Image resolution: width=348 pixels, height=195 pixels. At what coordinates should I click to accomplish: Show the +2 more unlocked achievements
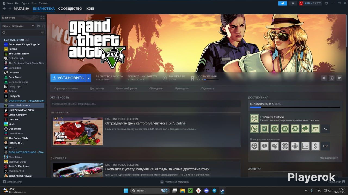325,129
